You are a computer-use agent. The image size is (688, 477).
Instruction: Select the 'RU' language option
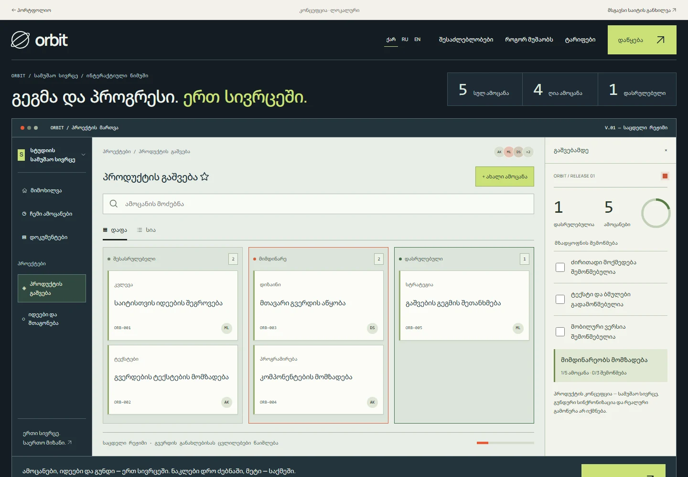click(405, 40)
